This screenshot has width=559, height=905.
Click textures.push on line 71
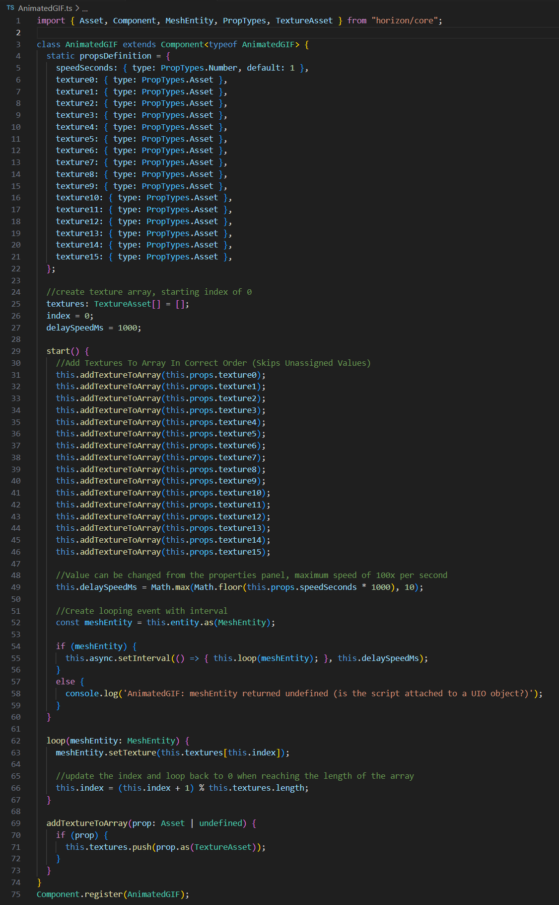[120, 847]
